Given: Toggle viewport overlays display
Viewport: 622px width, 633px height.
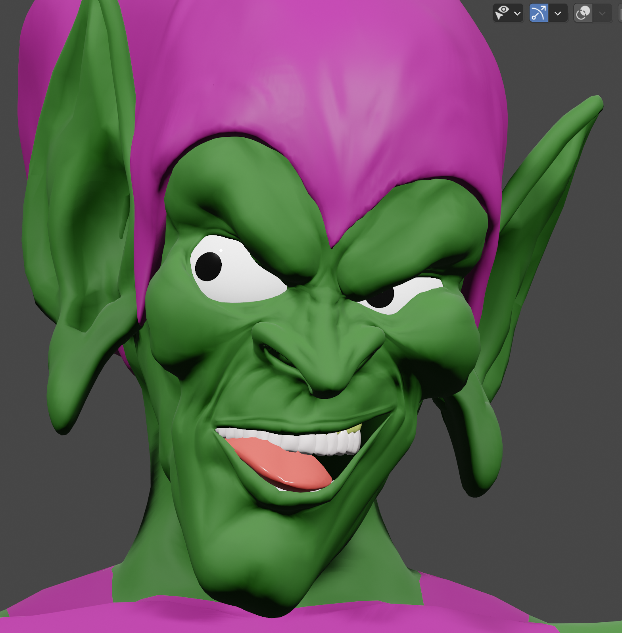Looking at the screenshot, I should pos(583,13).
